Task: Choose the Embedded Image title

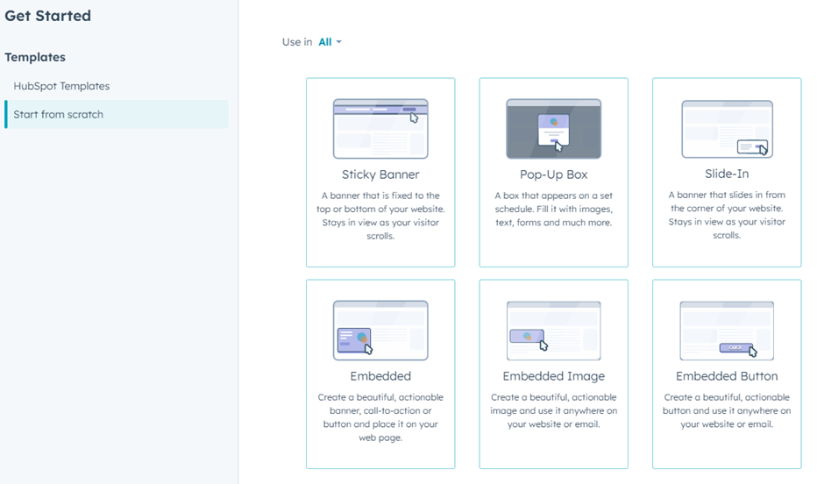Action: (553, 376)
